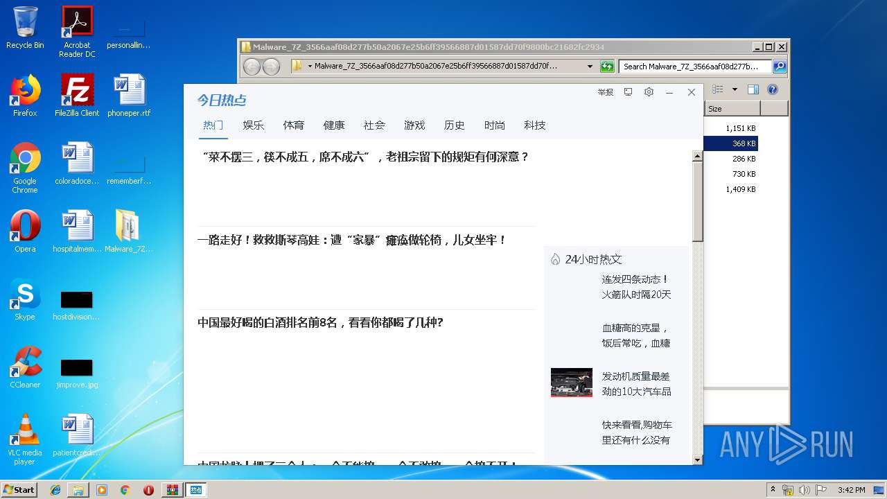This screenshot has height=499, width=887.
Task: Open hot article 发动机质量最差
Action: pyautogui.click(x=636, y=384)
